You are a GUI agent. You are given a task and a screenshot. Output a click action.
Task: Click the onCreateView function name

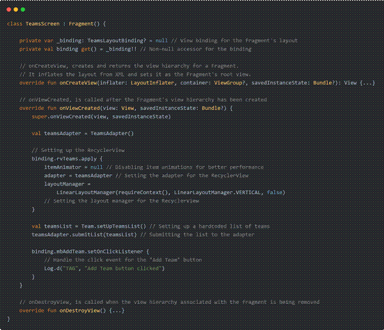click(x=78, y=83)
